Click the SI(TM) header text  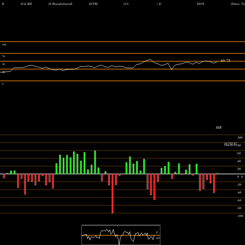[93, 4]
